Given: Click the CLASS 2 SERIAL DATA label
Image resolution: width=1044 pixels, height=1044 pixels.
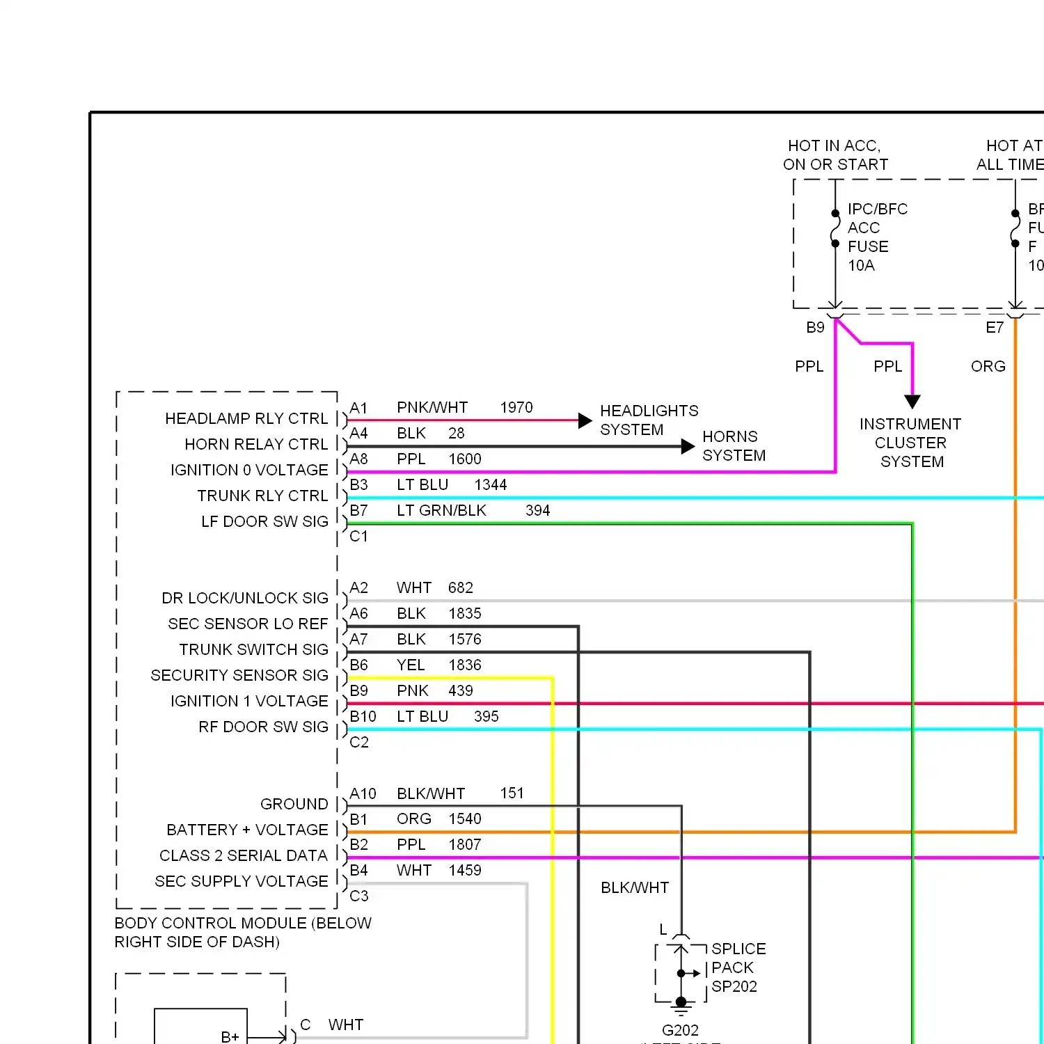Looking at the screenshot, I should [243, 855].
